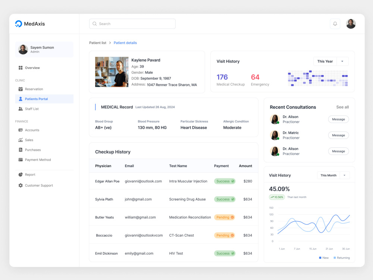Expand the This Month dropdown arrow
Image resolution: width=373 pixels, height=280 pixels.
(344, 175)
